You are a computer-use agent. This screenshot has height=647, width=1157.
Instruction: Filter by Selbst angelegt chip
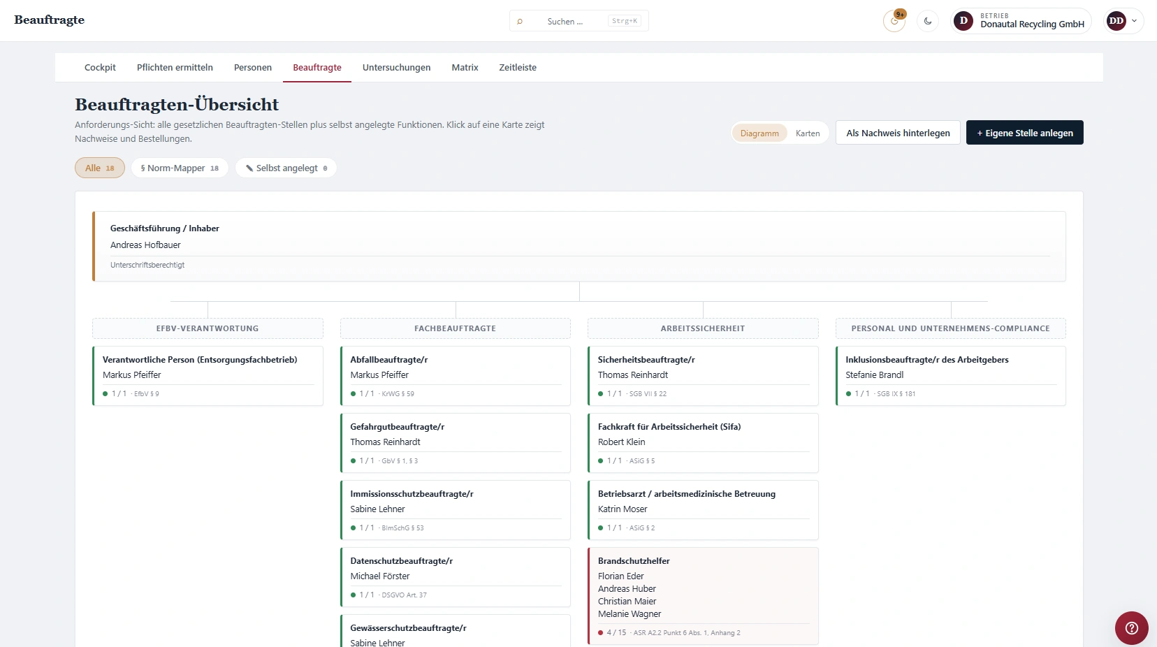point(286,168)
